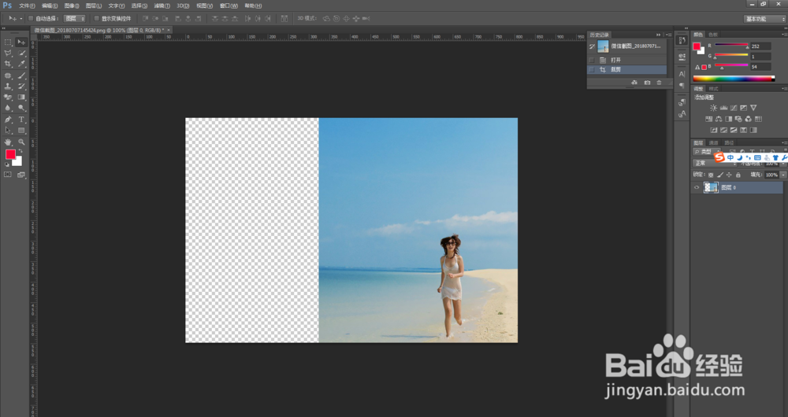Select 裁剪 history state
Viewport: 788px width, 417px height.
click(x=627, y=70)
